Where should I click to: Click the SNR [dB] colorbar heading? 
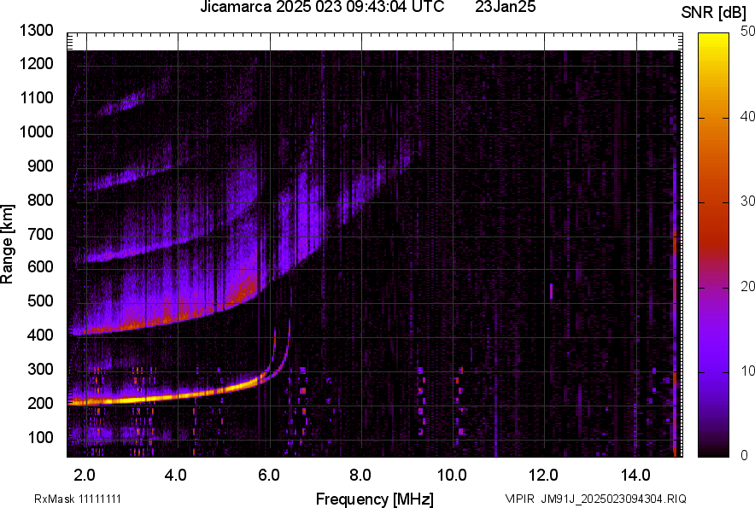coord(717,13)
